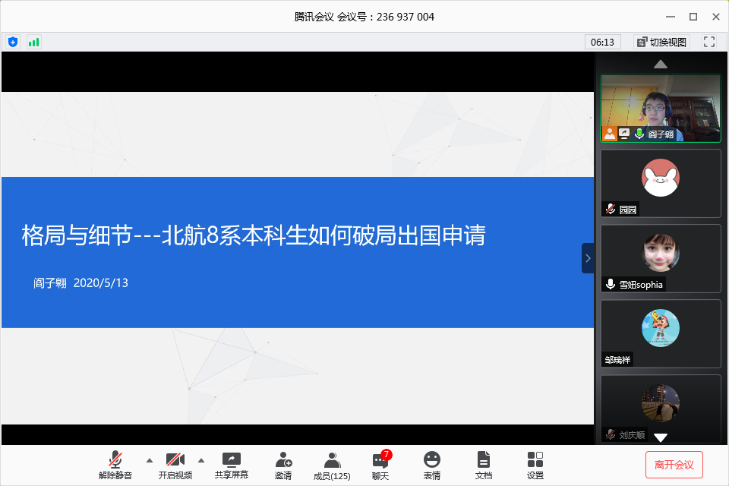The height and width of the screenshot is (486, 729).
Task: Check the green network signal icon
Action: [33, 42]
